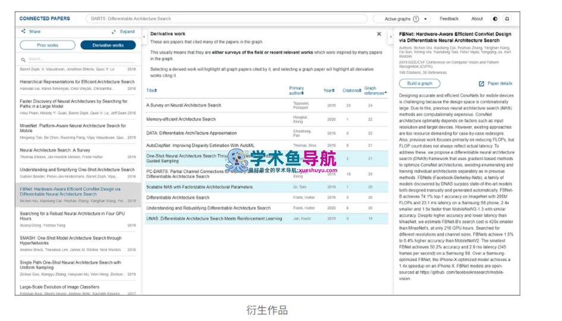Click the fullscreen icon in top bar

507,19
